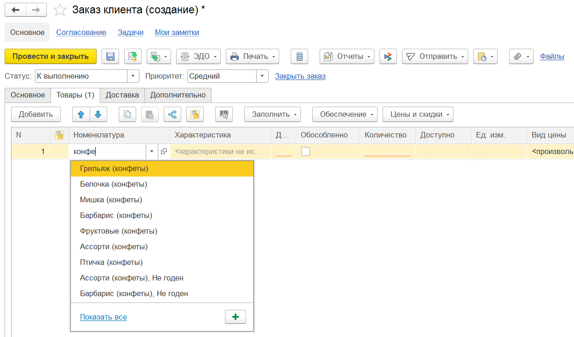Go back with the left arrow button
Viewport: 574px width, 337px height.
coord(15,10)
